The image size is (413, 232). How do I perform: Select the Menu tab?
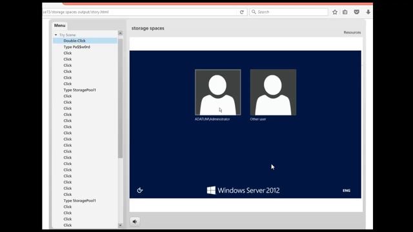[60, 26]
